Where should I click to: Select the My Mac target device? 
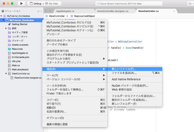click(52, 4)
